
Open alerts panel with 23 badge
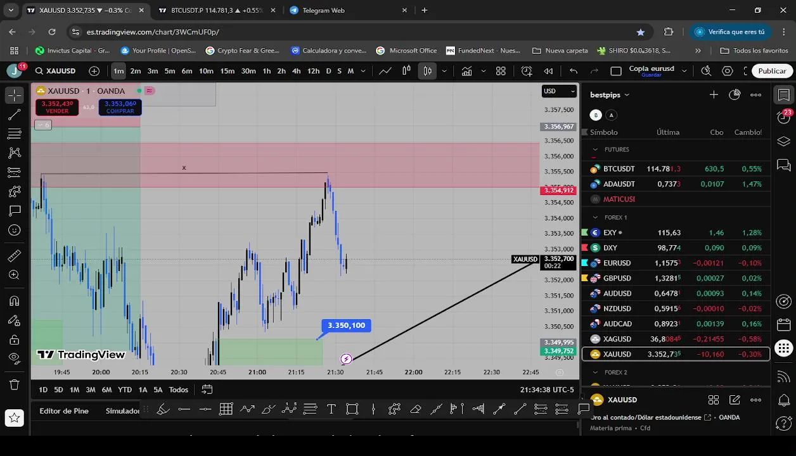coord(784,118)
